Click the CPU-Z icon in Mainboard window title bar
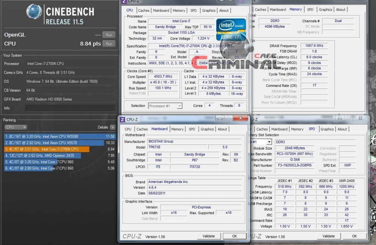The height and width of the screenshot is (245, 376). pos(123,119)
